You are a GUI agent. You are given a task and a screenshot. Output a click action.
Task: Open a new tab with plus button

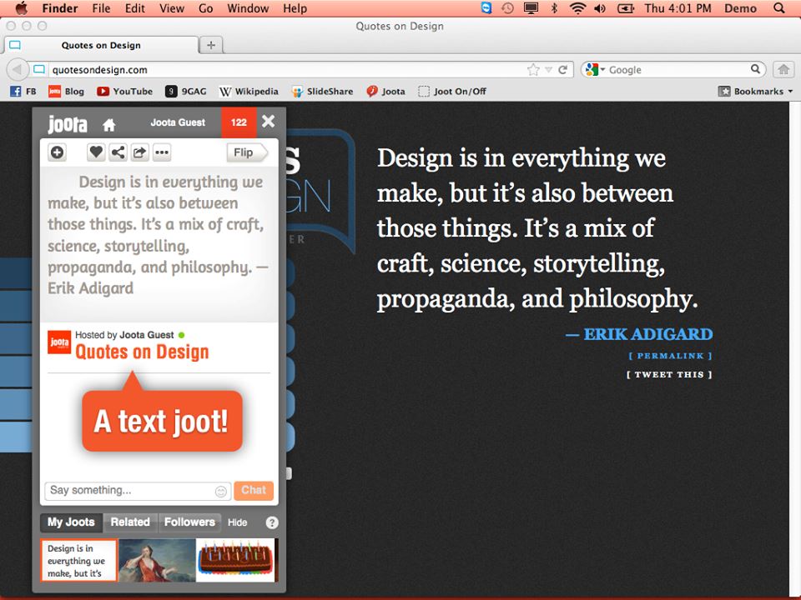(x=211, y=45)
